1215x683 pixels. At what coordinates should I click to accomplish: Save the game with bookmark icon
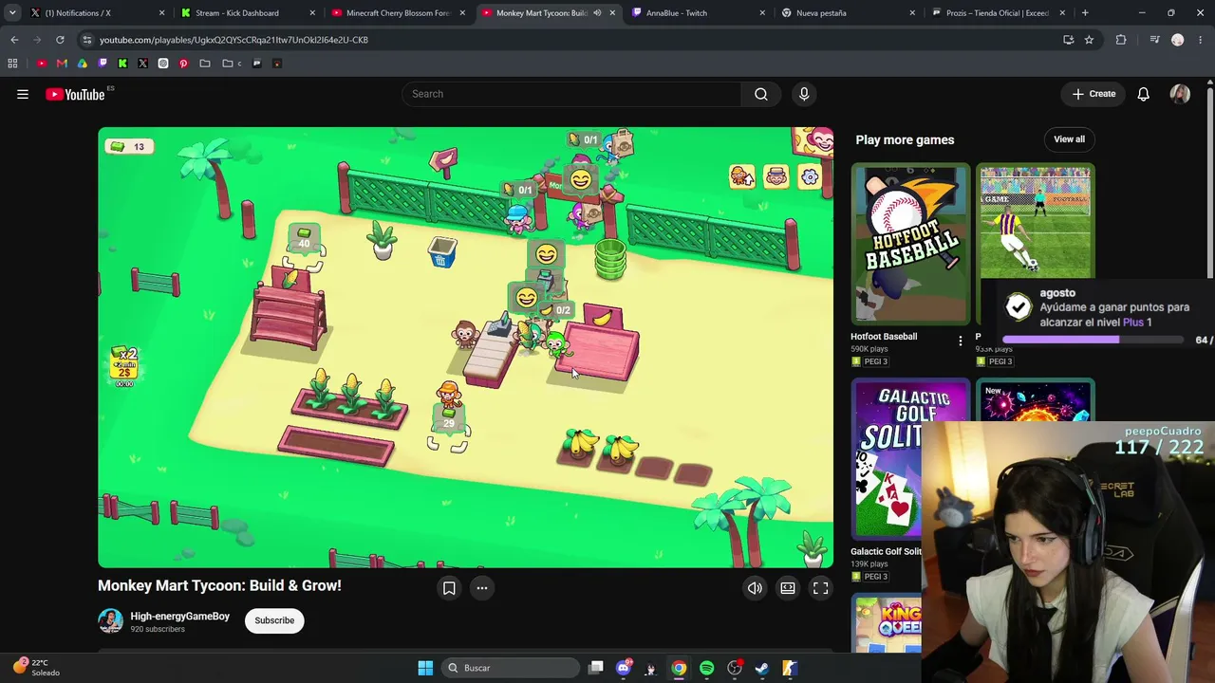click(x=449, y=588)
